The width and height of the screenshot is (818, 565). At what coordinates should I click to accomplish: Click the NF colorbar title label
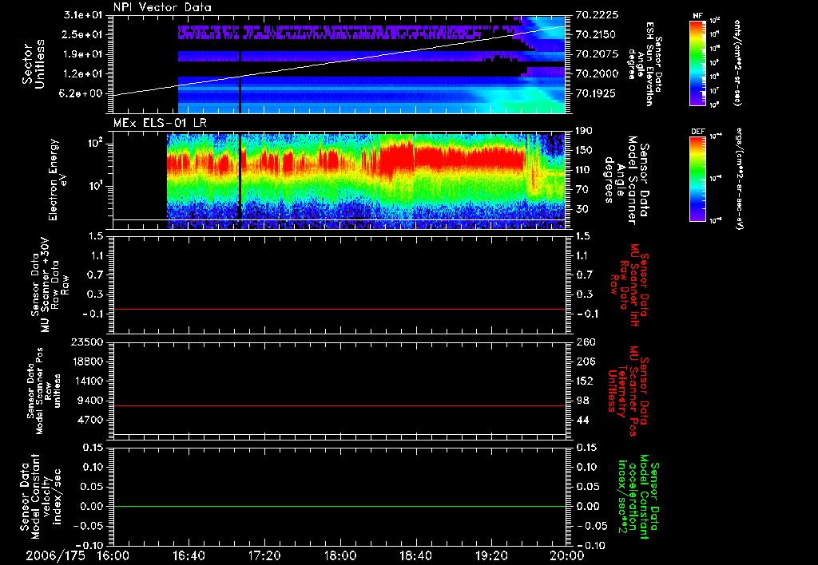(x=697, y=16)
